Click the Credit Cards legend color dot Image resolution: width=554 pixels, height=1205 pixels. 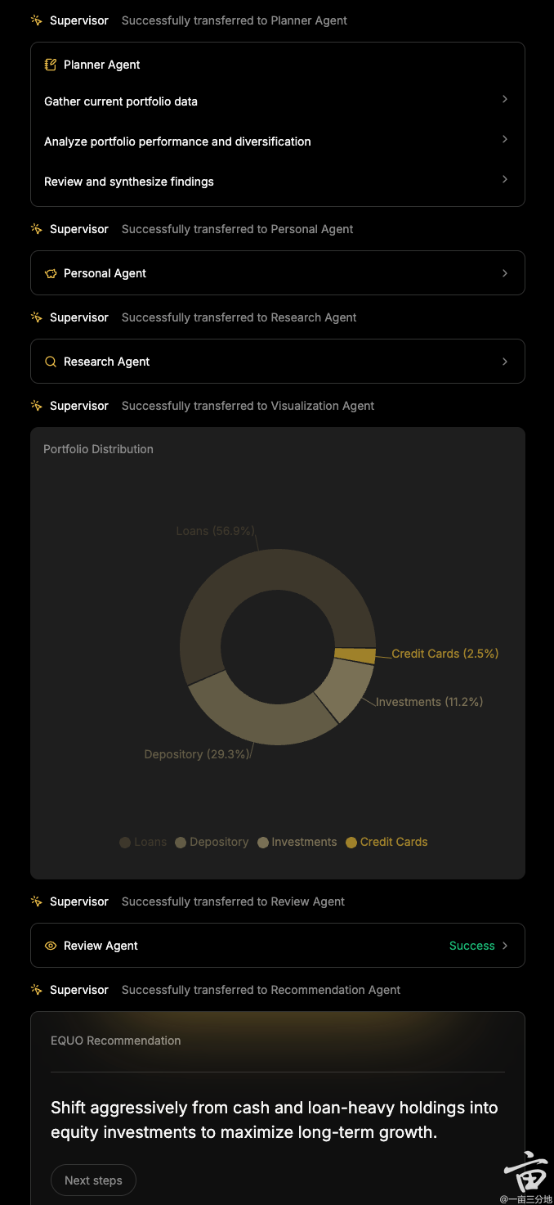pyautogui.click(x=351, y=843)
